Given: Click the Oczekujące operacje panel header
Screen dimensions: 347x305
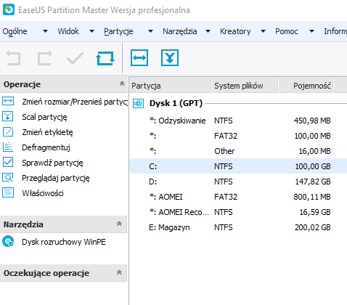Looking at the screenshot, I should (63, 273).
